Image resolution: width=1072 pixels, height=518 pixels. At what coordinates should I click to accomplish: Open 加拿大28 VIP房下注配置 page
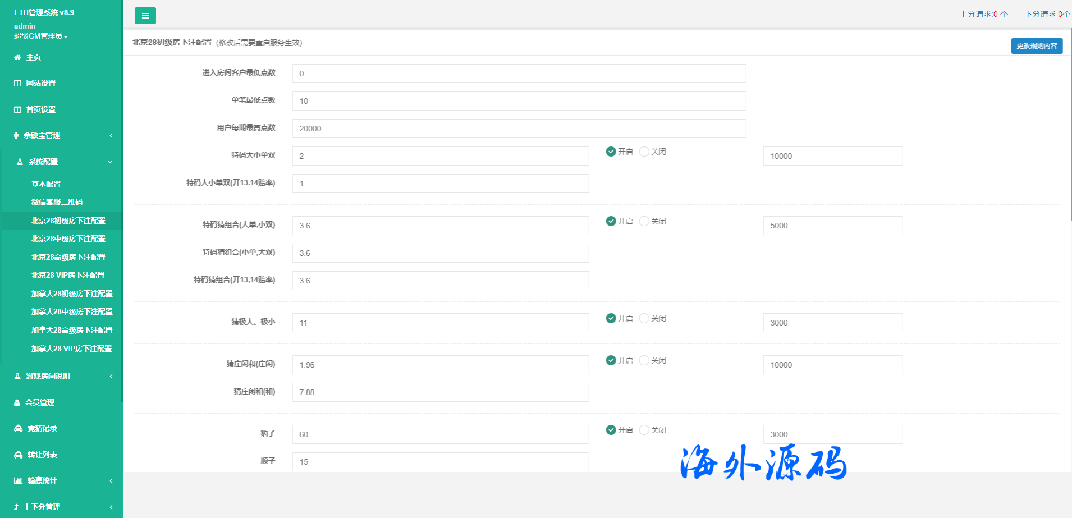[x=71, y=349]
